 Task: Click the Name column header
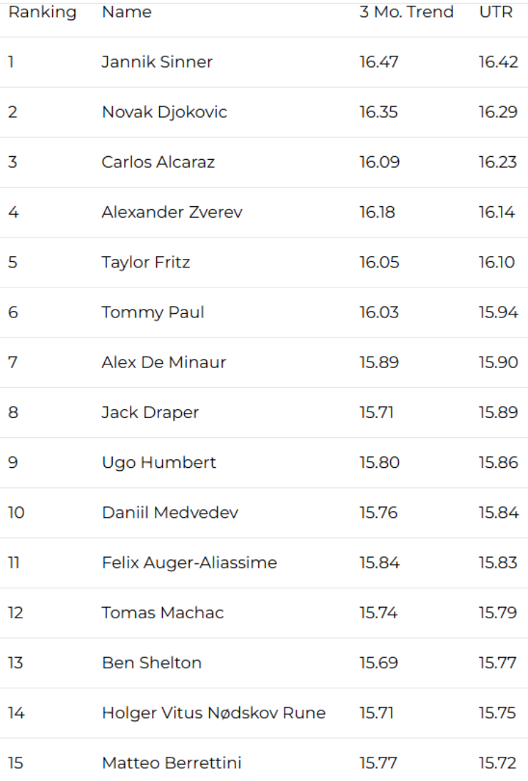[126, 12]
